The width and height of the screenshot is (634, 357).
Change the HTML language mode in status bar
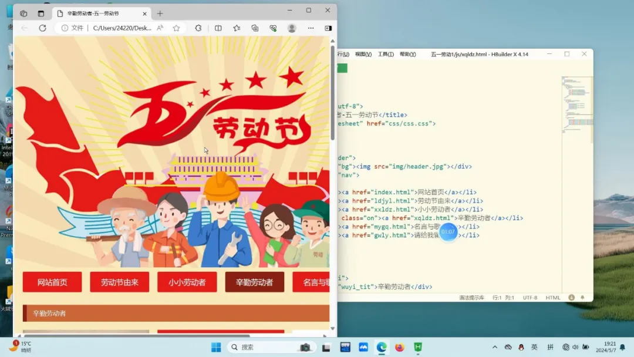pos(553,298)
